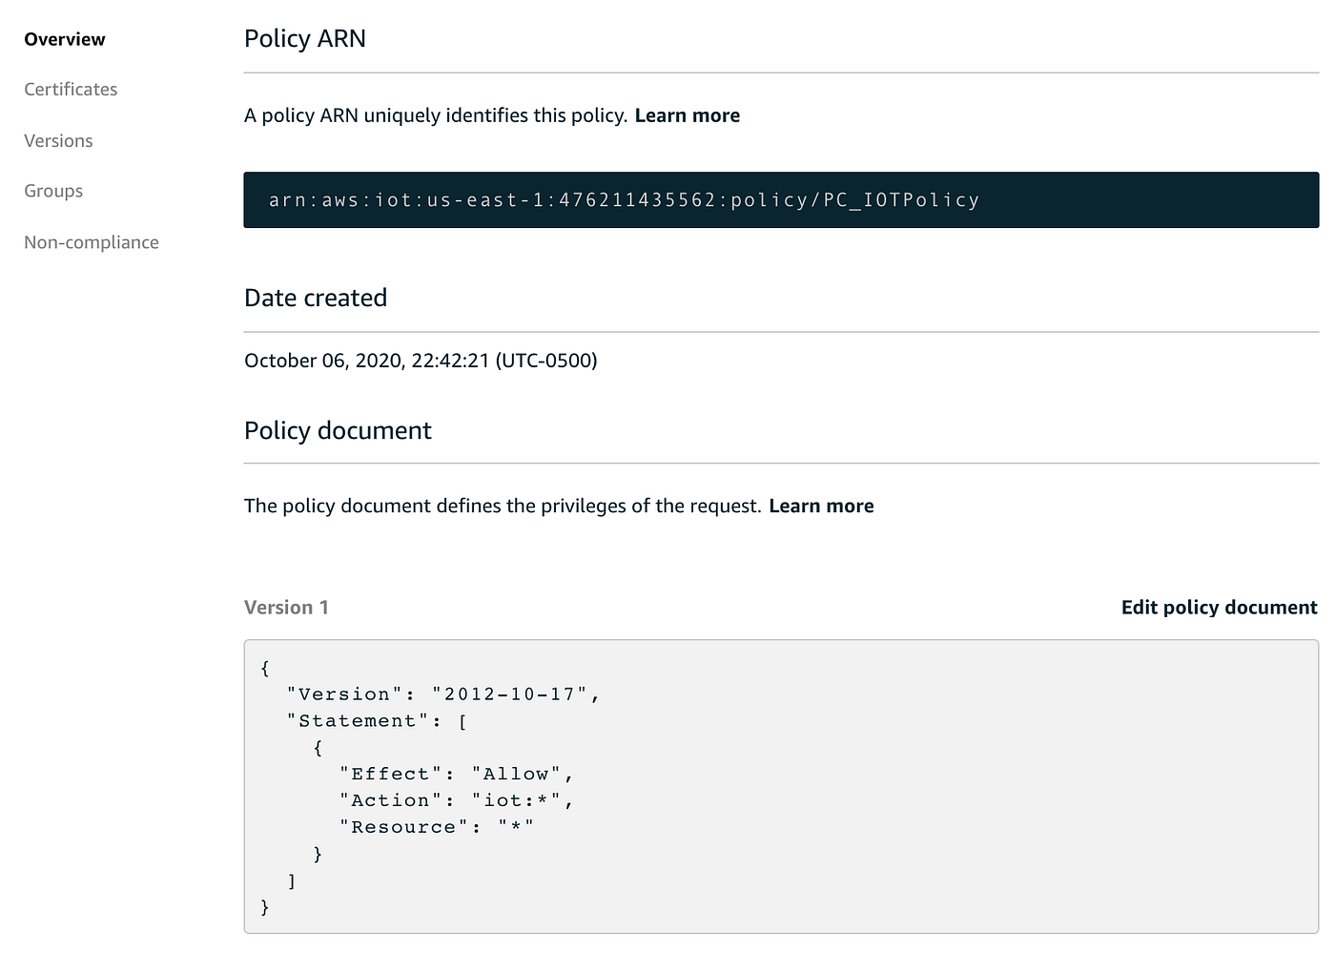Click the "Effect": "Allow" line
This screenshot has height=953, width=1335.
coord(457,775)
